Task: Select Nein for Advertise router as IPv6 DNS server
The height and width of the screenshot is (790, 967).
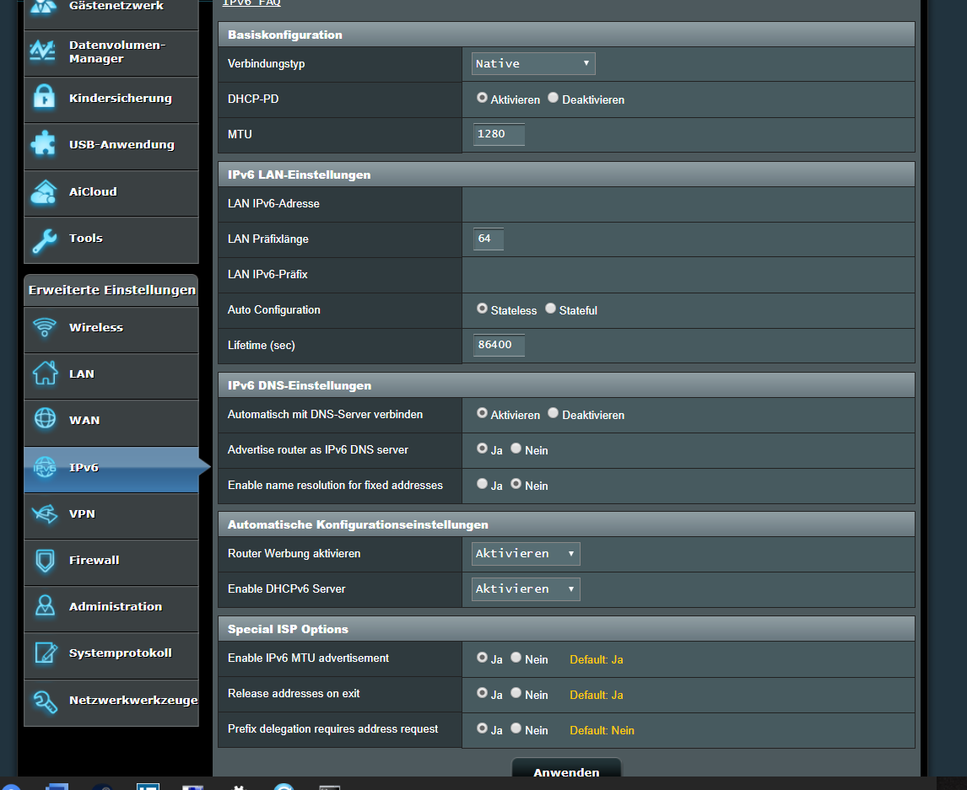Action: pyautogui.click(x=516, y=449)
